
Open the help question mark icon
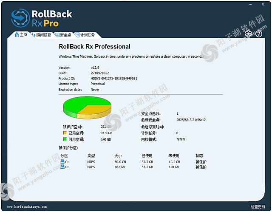(259, 34)
